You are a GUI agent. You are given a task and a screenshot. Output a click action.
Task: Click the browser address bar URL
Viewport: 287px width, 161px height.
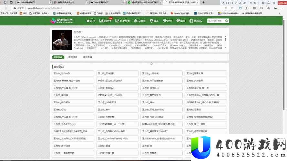click(45, 8)
